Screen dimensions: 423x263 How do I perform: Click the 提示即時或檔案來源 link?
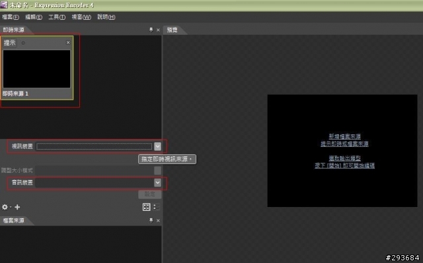click(x=344, y=144)
